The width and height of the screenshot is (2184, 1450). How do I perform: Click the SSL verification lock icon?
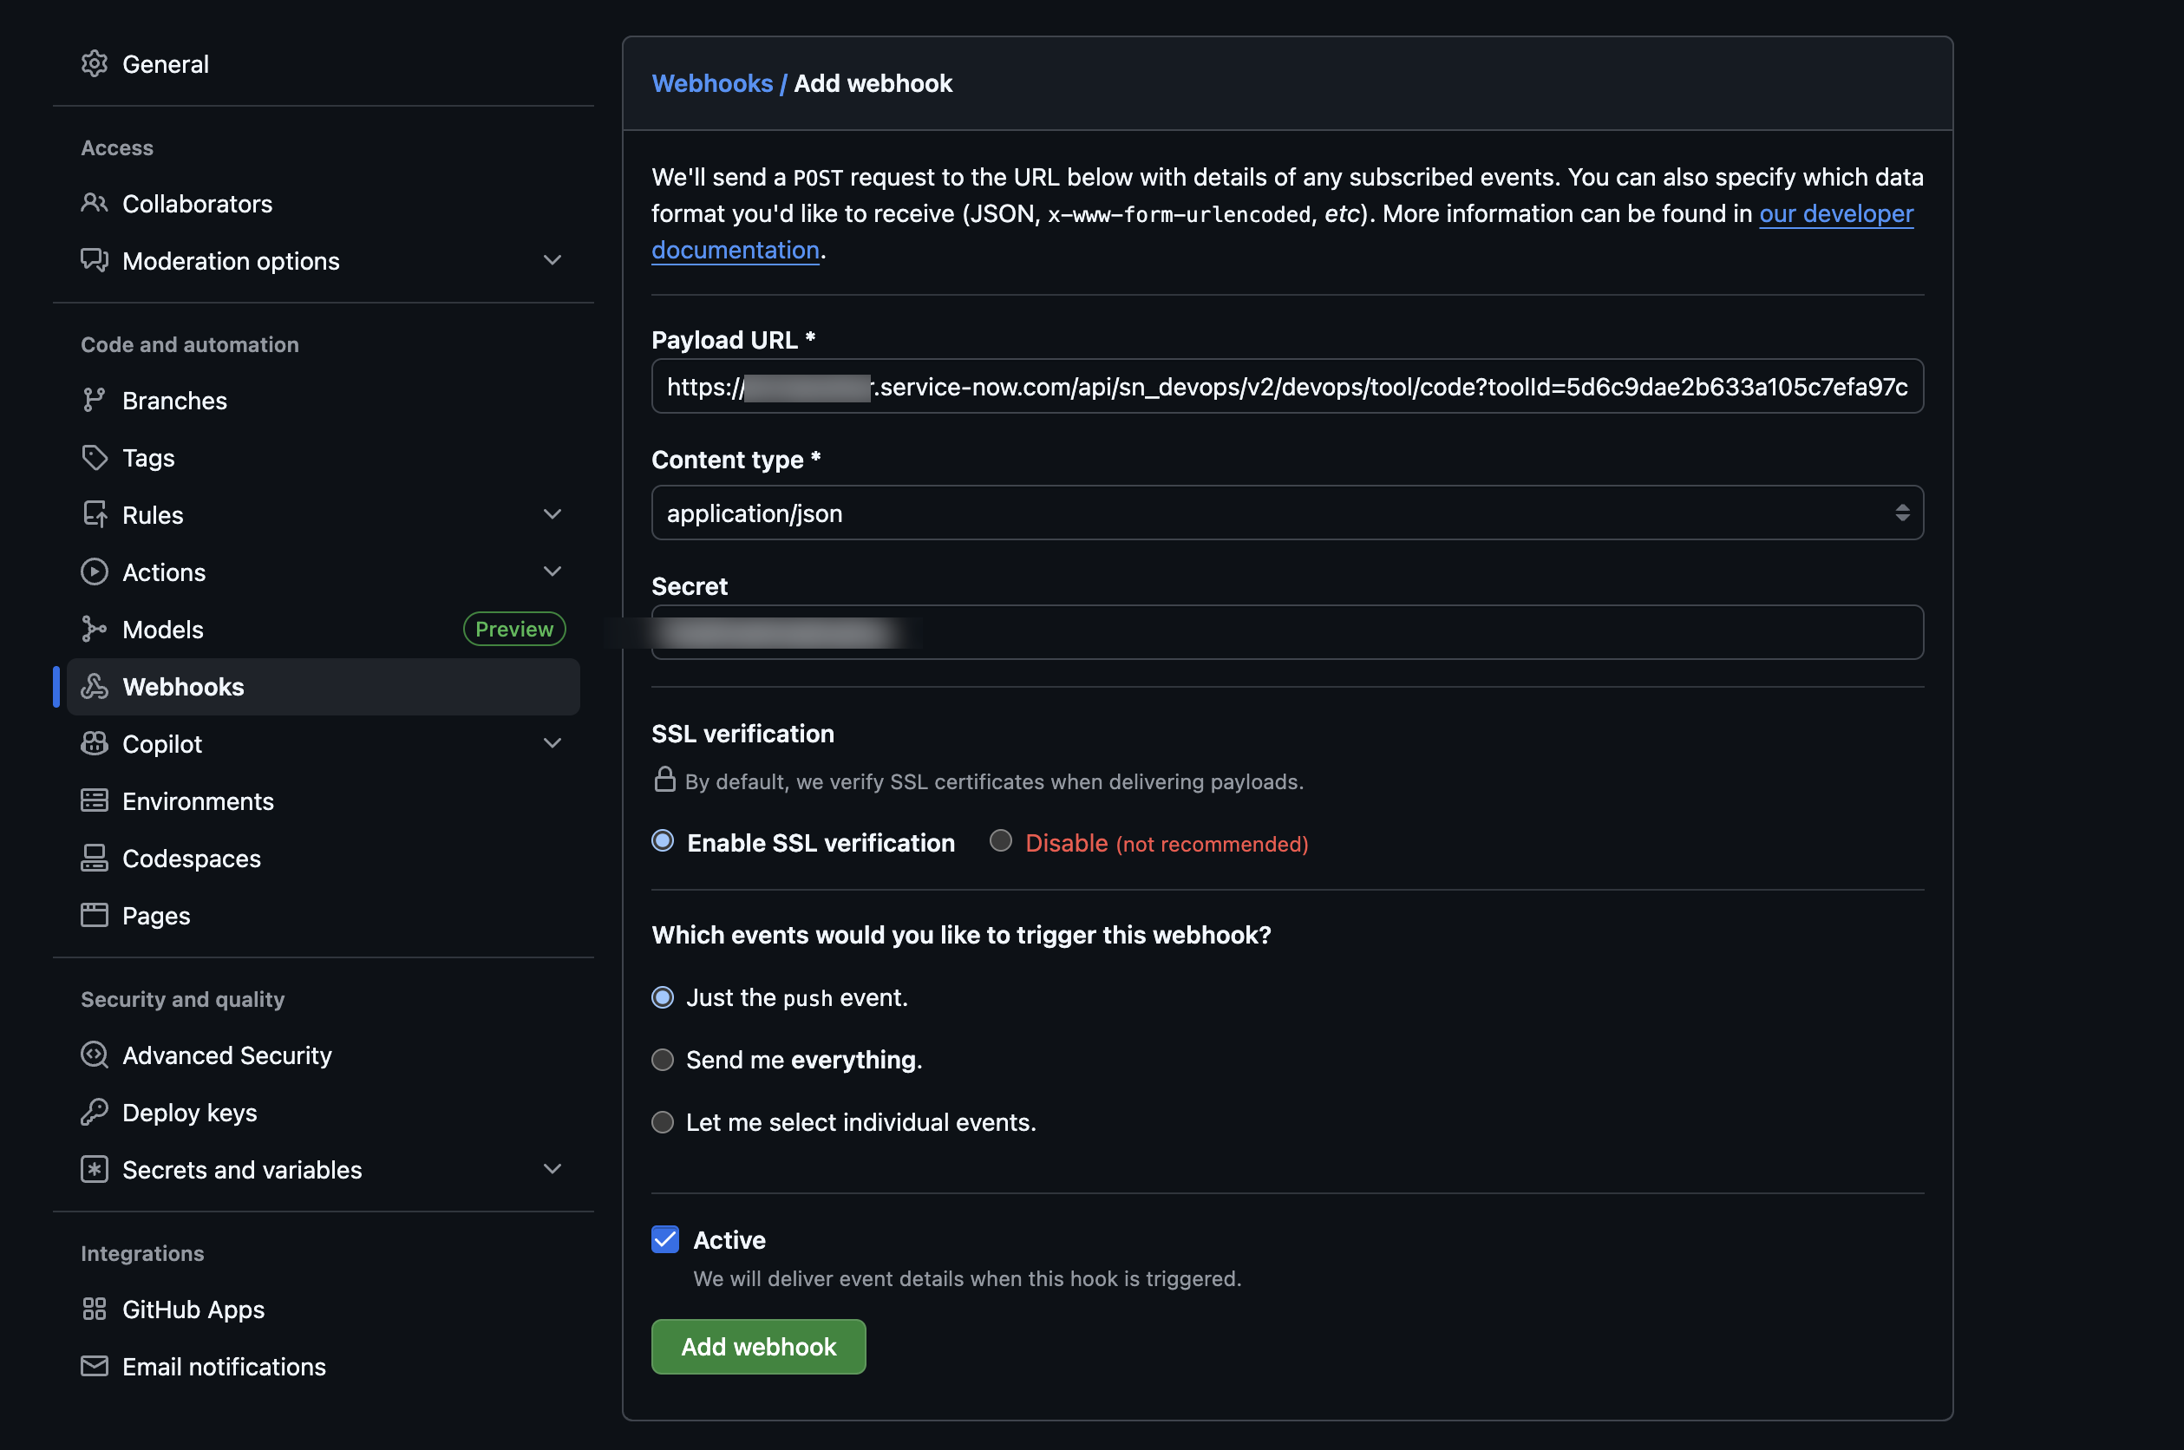664,780
